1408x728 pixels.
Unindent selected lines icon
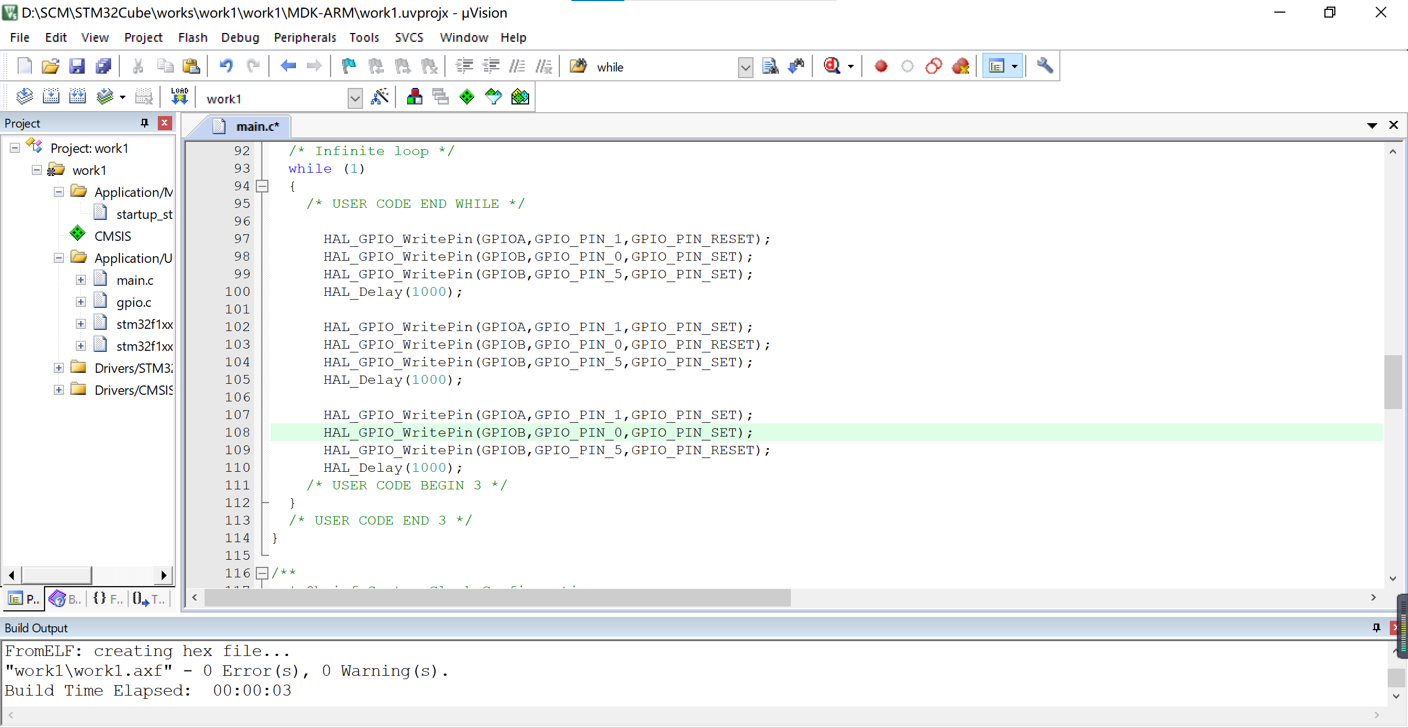pos(491,67)
